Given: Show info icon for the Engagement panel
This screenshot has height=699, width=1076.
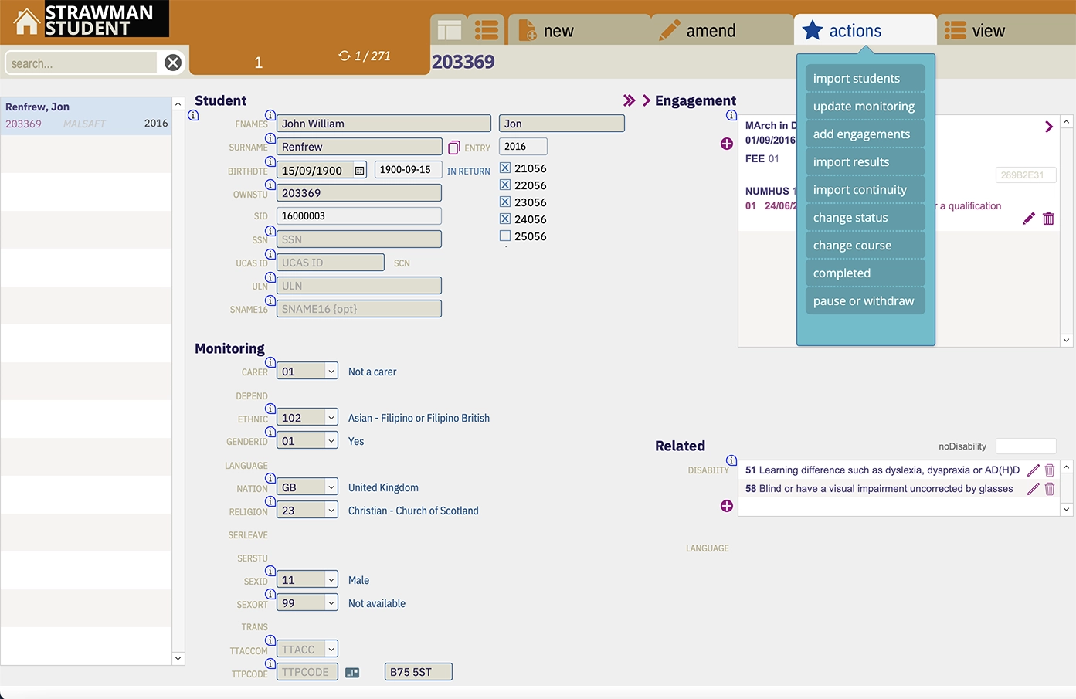Looking at the screenshot, I should (731, 115).
